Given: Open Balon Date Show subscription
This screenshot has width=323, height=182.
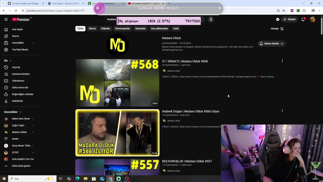Looking at the screenshot, I should [x=19, y=119].
